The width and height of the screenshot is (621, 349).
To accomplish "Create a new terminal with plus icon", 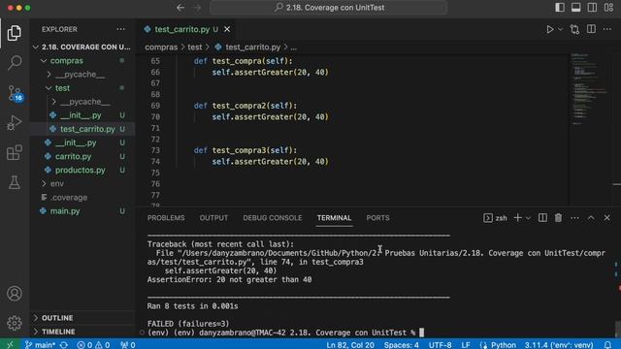I will pyautogui.click(x=517, y=218).
